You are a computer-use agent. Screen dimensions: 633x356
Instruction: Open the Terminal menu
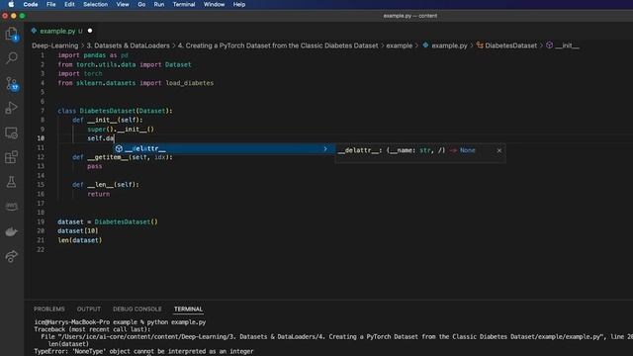click(x=184, y=4)
